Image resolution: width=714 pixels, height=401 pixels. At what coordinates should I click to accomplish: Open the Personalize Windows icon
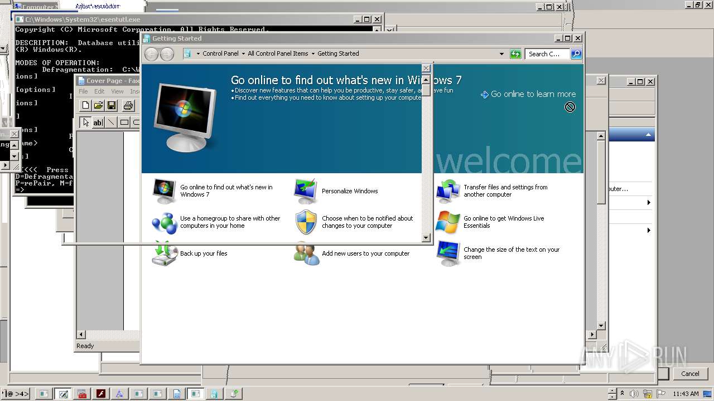coord(306,191)
